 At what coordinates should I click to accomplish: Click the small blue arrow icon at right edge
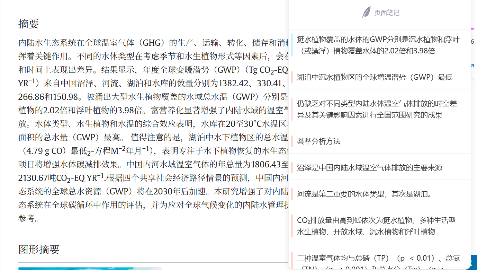point(472,66)
